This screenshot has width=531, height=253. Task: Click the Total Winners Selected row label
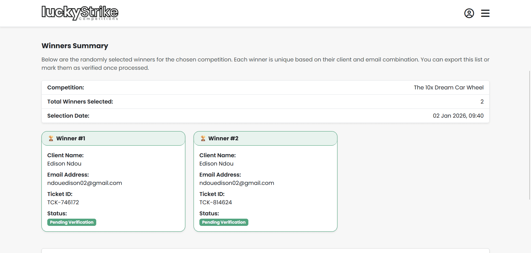coord(80,102)
